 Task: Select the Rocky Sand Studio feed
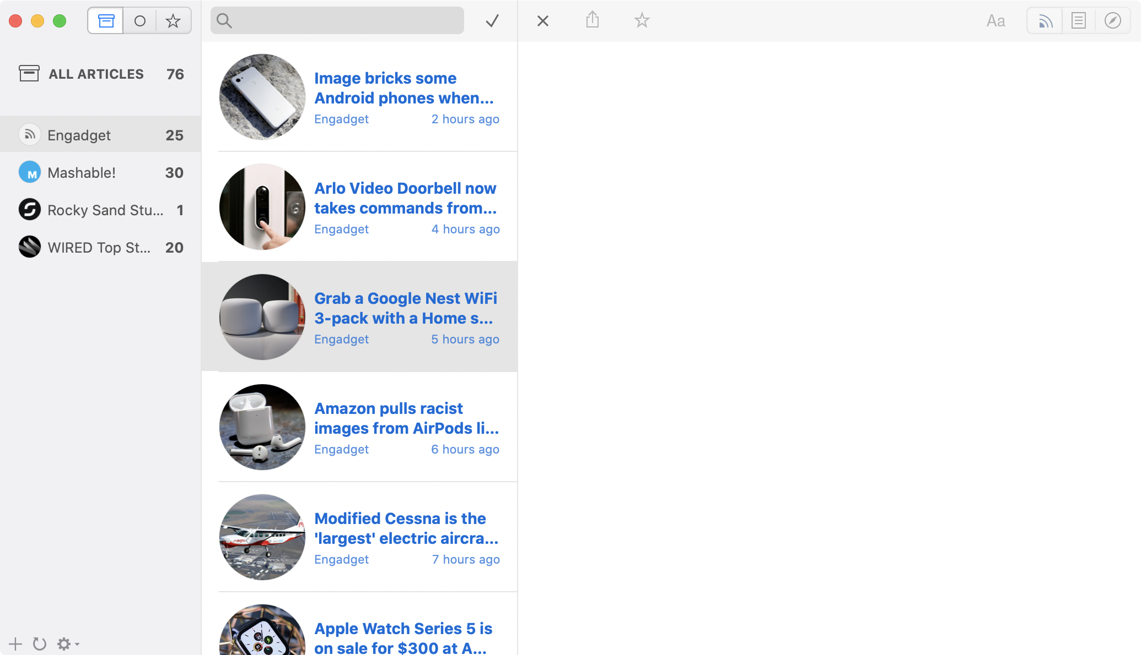click(101, 210)
